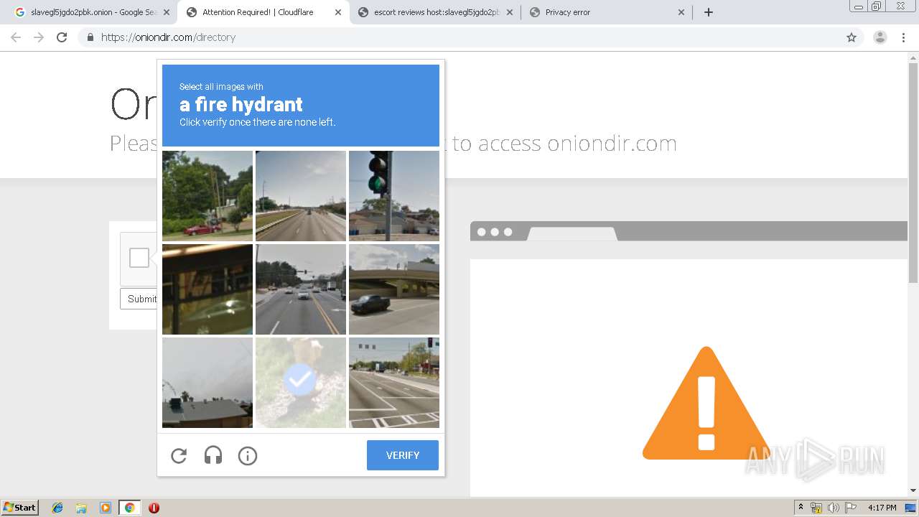Reload the current page
The image size is (919, 517).
click(x=62, y=37)
